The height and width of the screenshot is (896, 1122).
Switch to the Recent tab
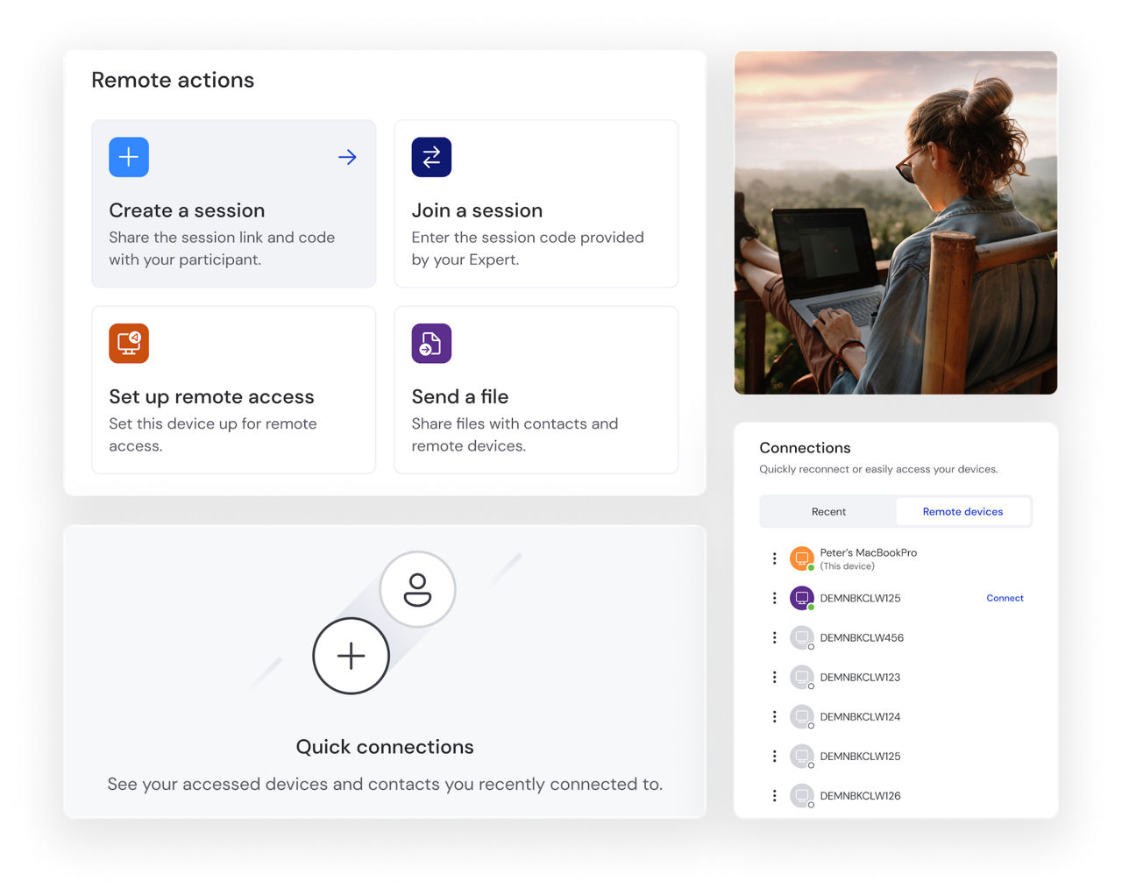828,512
